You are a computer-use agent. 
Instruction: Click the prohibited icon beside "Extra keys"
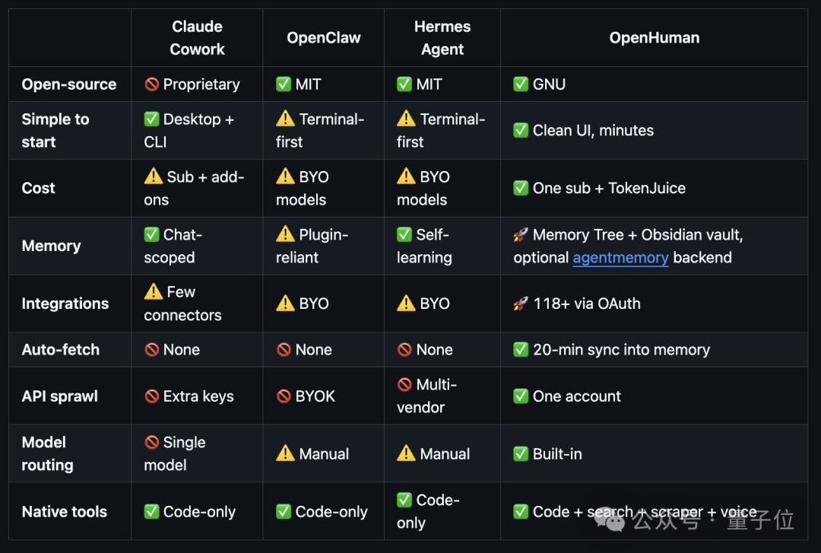tap(152, 396)
